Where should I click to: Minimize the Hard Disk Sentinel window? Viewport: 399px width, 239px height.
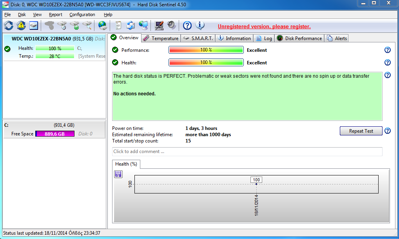click(363, 3)
